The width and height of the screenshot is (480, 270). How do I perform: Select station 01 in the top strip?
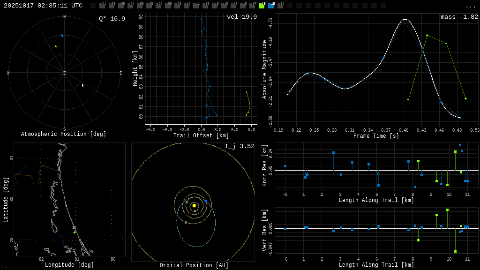click(x=102, y=6)
